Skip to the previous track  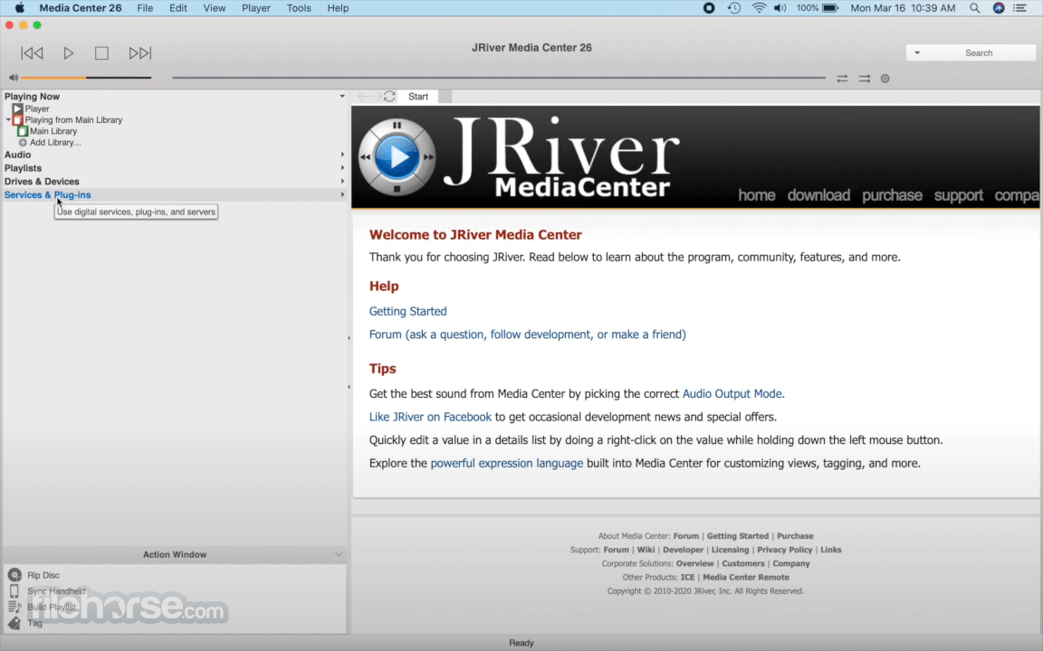point(32,53)
